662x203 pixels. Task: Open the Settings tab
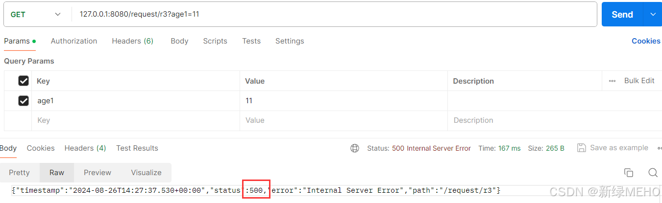click(x=290, y=41)
